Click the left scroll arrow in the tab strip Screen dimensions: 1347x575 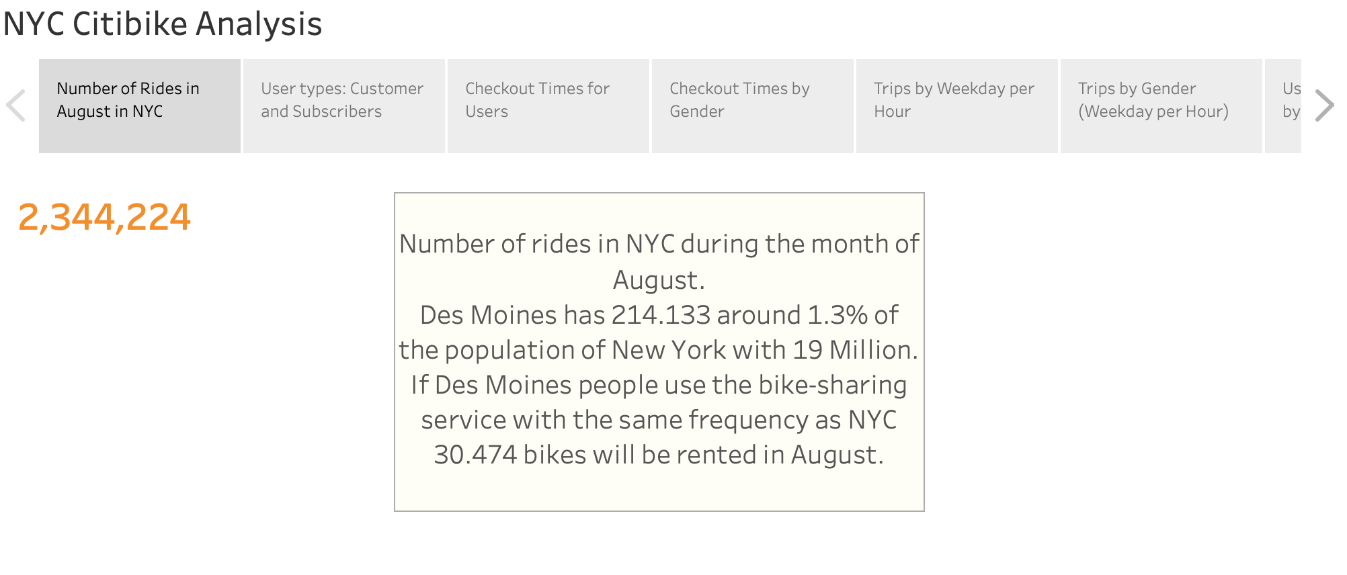pos(16,105)
